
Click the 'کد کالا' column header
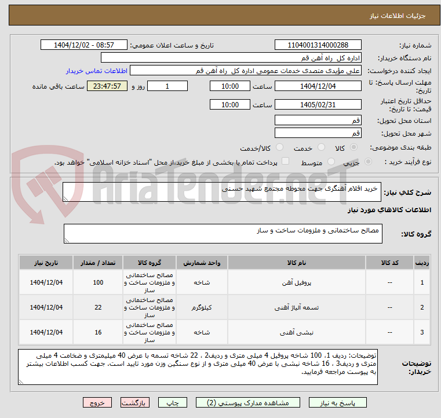389,263
